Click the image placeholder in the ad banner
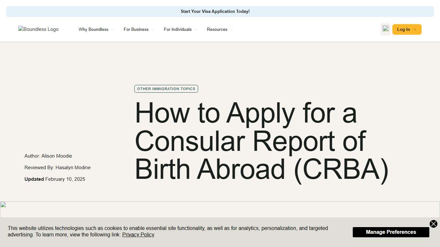The width and height of the screenshot is (440, 247). (x=385, y=29)
